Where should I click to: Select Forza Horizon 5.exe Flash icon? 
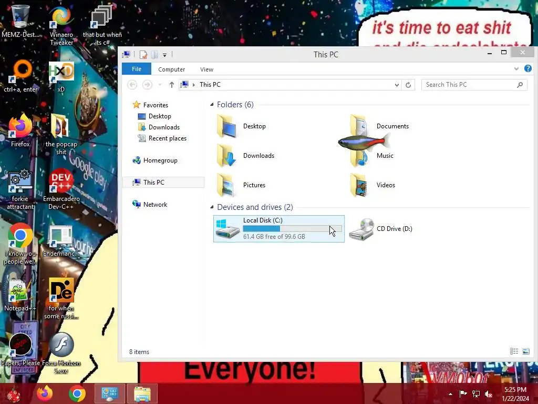pyautogui.click(x=61, y=353)
